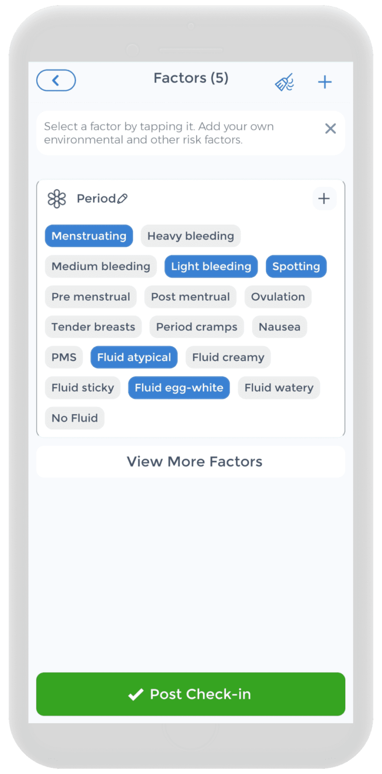Deselect Fluid egg-white factor
This screenshot has height=774, width=382.
coord(179,388)
